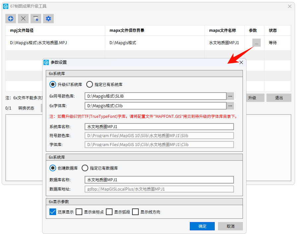Open parameters for 水文地质图 row
Screen dimensions: 297x234
pos(256,43)
